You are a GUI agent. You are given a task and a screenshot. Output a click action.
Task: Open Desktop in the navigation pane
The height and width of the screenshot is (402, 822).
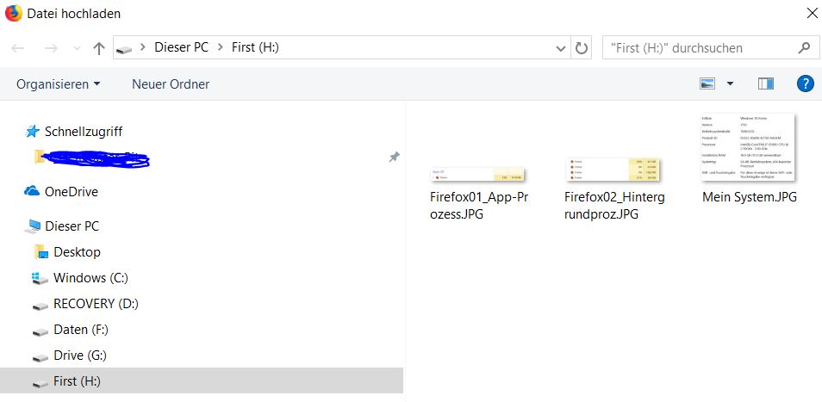pos(77,252)
